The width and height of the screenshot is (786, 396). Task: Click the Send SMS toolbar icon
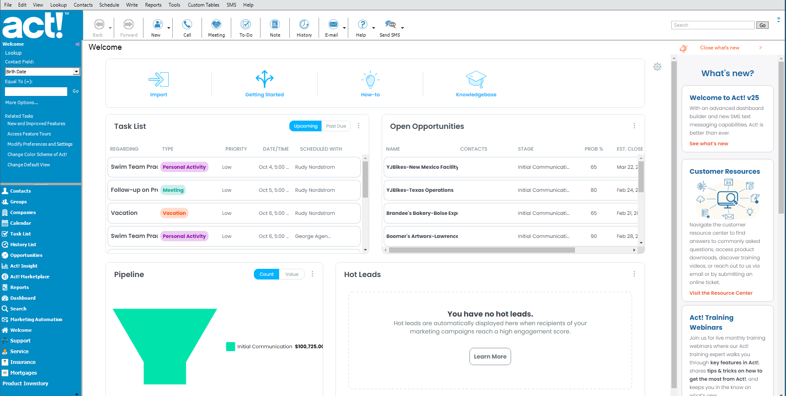(389, 25)
